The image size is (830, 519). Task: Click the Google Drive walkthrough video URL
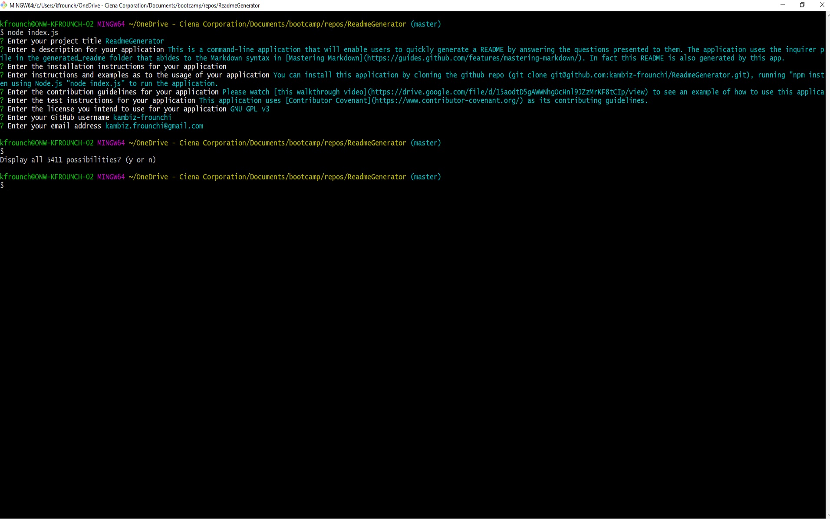point(508,92)
